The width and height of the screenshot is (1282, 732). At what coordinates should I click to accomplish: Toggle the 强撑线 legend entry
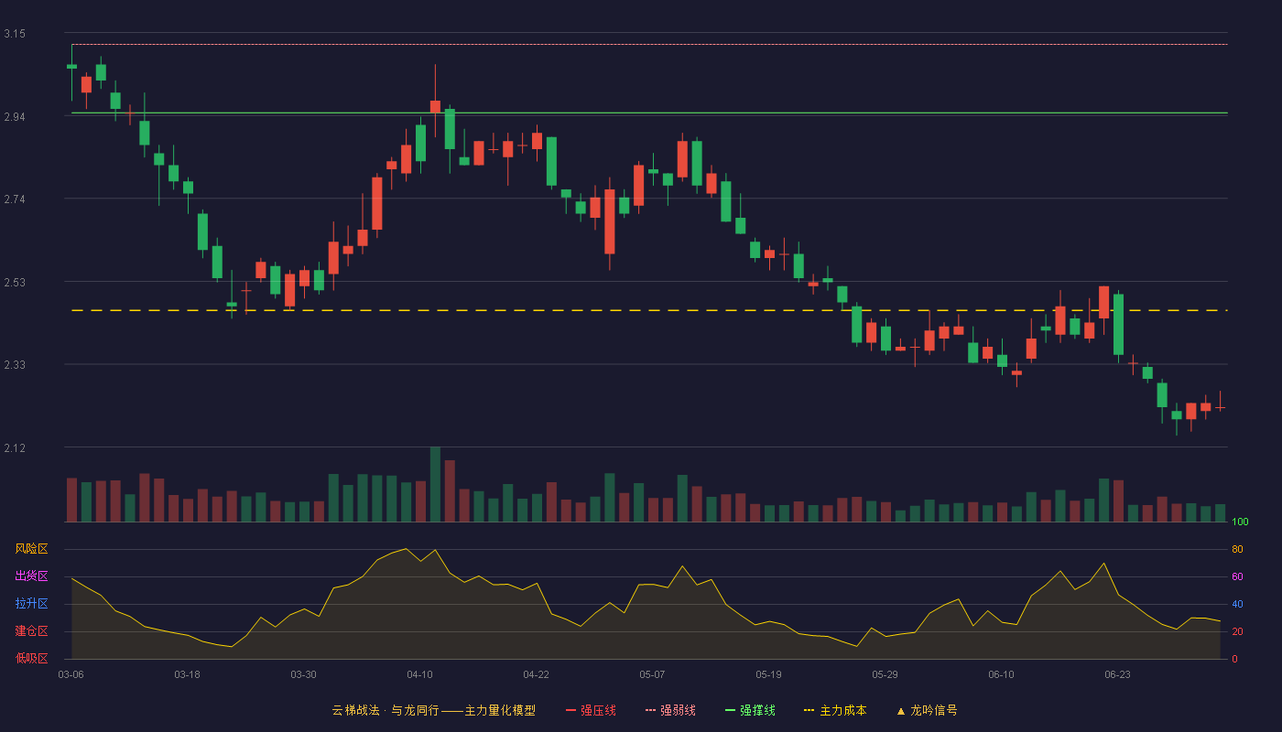[750, 710]
